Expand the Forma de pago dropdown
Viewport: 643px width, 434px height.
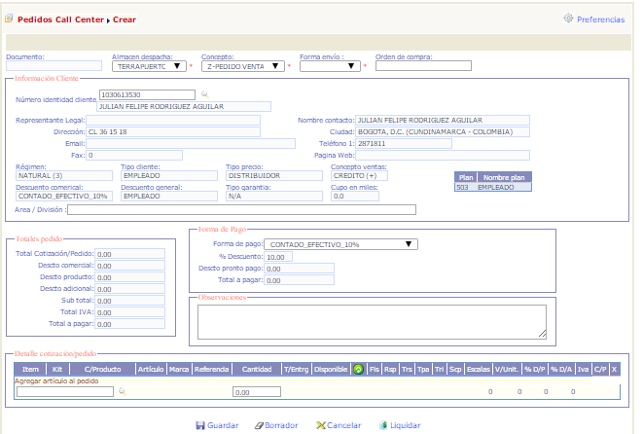coord(340,244)
